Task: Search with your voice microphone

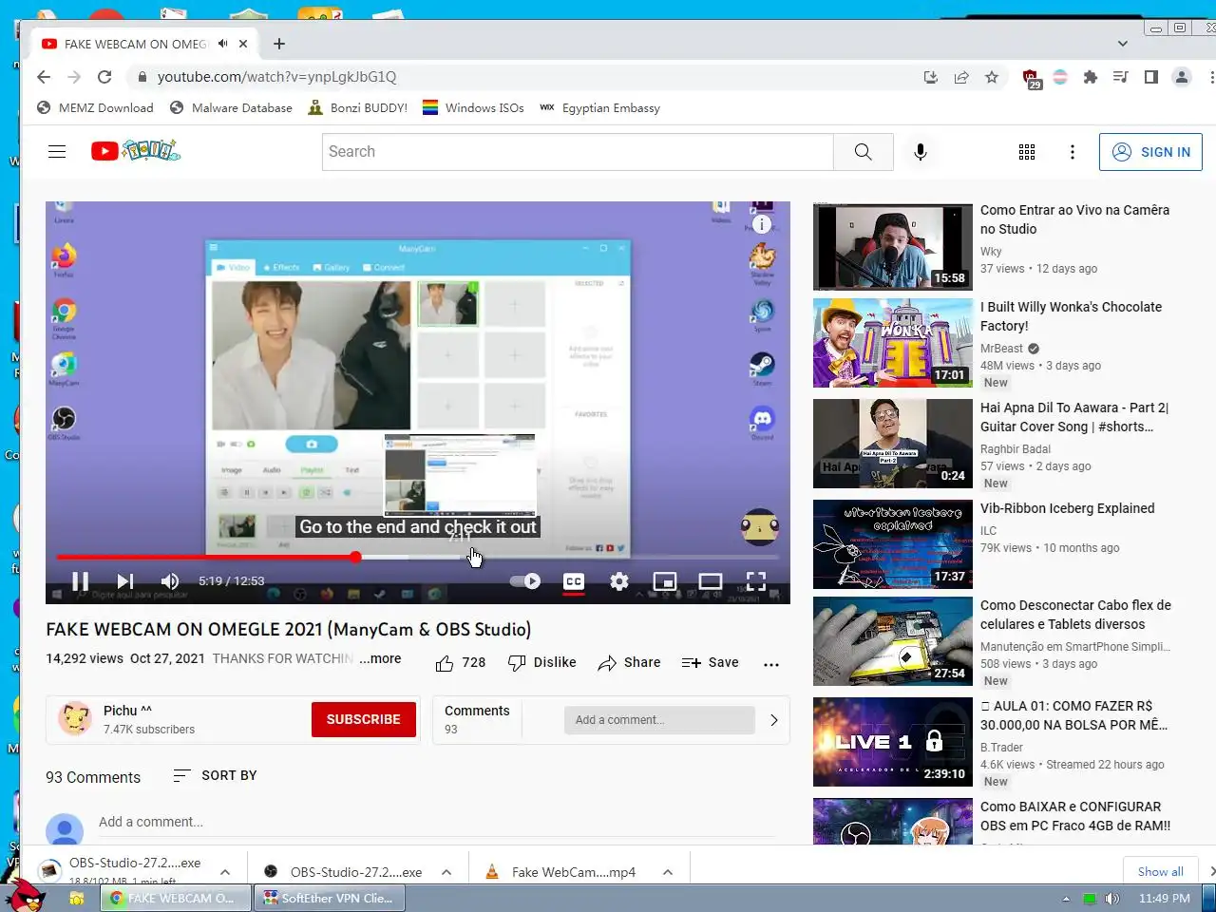Action: coord(921,152)
